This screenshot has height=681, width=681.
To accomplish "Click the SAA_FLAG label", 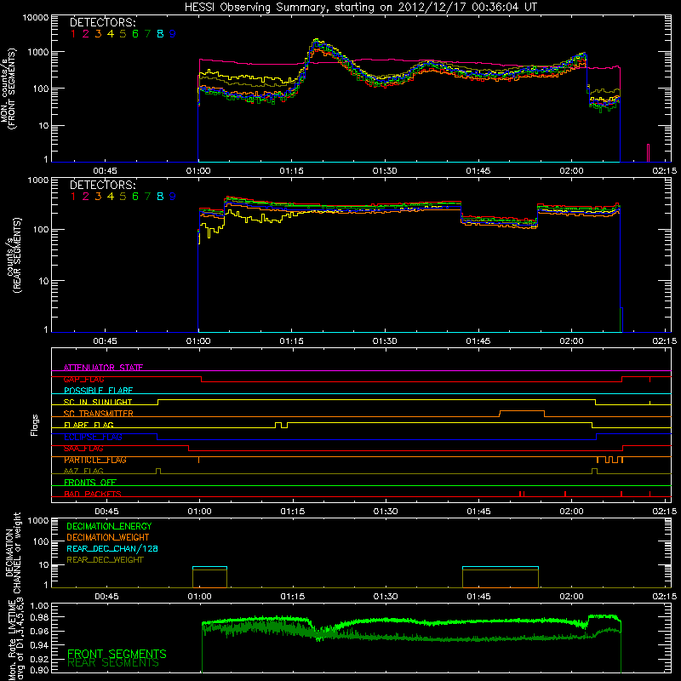I will point(83,449).
